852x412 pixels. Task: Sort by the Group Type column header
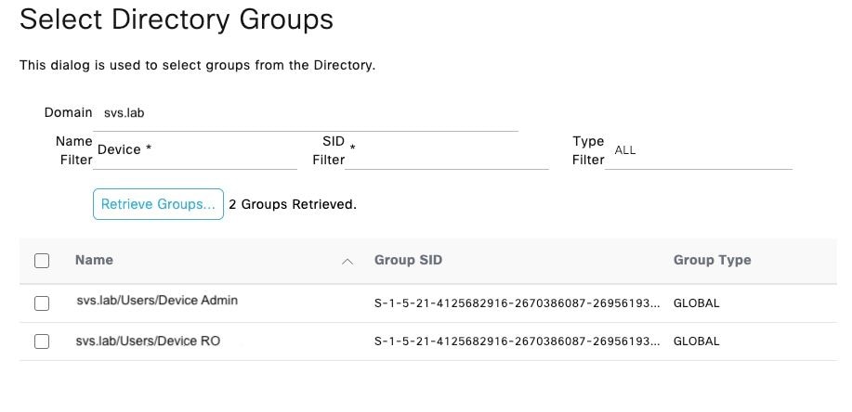tap(712, 260)
